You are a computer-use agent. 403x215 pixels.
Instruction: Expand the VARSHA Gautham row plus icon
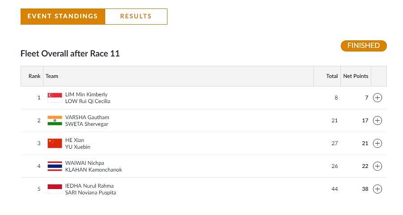pos(377,120)
